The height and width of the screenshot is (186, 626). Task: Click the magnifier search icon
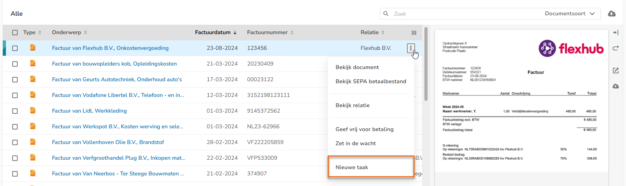pyautogui.click(x=386, y=14)
